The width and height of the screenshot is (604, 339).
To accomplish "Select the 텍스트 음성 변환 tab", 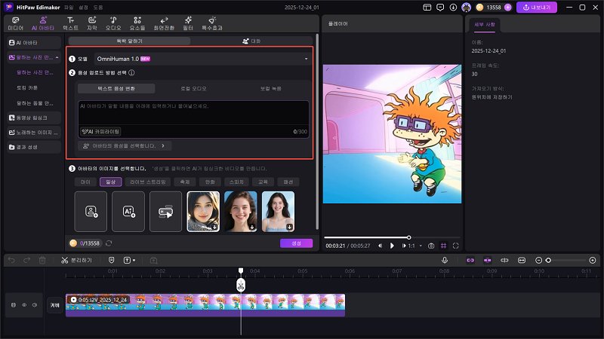I will tap(116, 88).
